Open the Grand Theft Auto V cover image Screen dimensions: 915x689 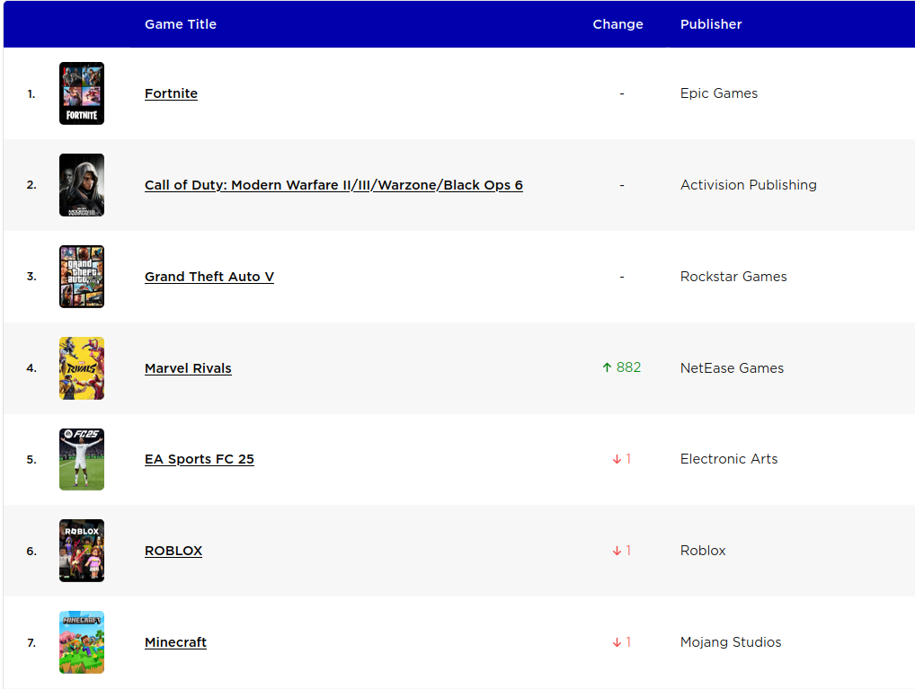tap(82, 277)
